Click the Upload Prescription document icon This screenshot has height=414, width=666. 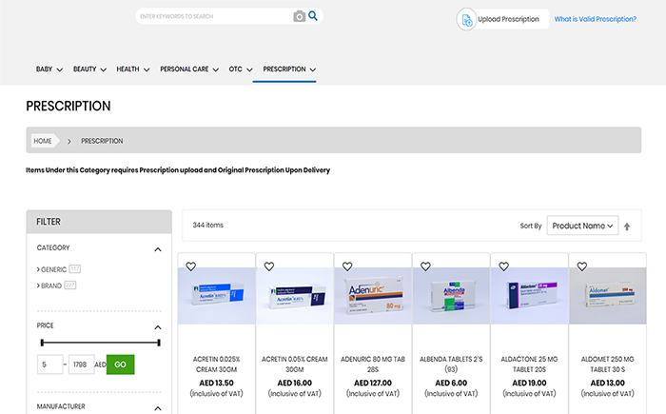click(x=466, y=20)
